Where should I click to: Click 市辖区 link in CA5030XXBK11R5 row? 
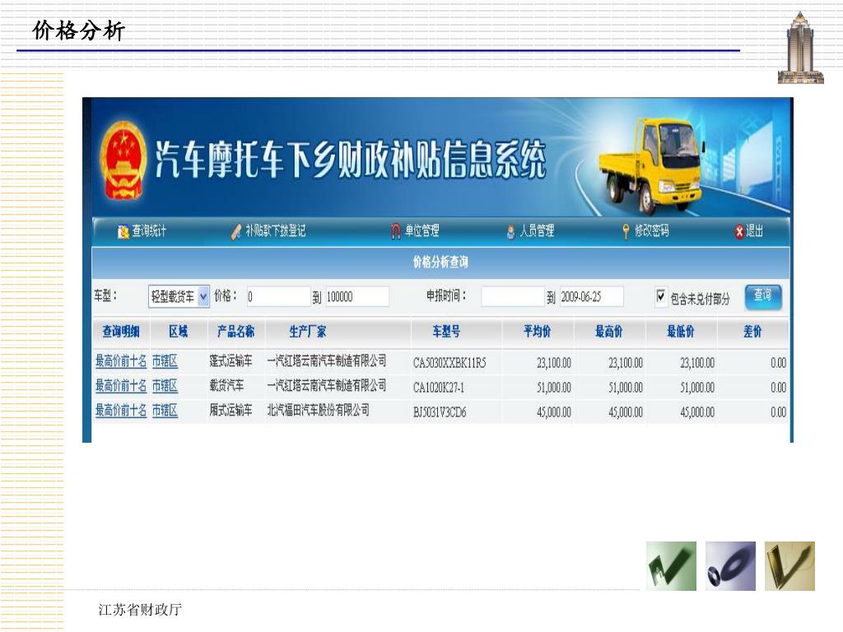point(165,361)
